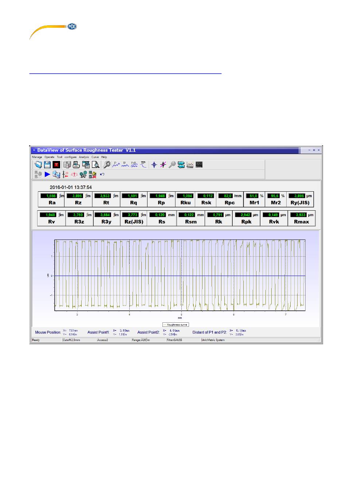The width and height of the screenshot is (346, 498).
Task: Enable the assist point crosshair tool
Action: 154,165
